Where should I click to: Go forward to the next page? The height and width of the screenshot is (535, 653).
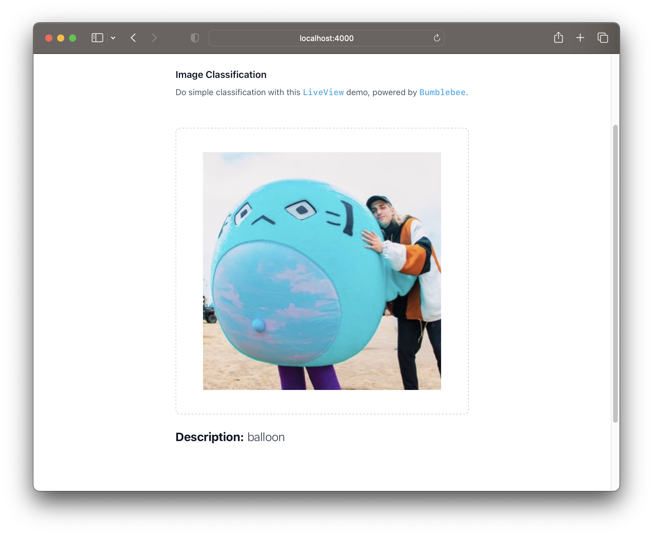pos(154,38)
